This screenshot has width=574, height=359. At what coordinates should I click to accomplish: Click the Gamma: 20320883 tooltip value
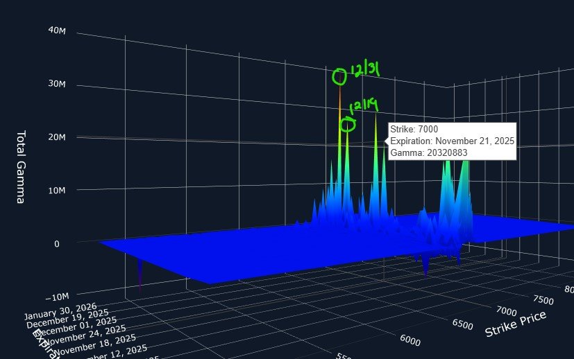click(429, 152)
